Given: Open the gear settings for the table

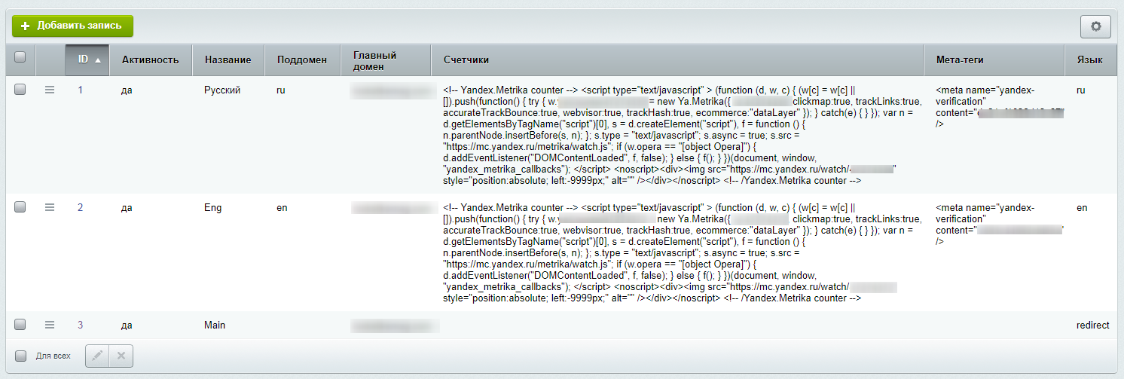Looking at the screenshot, I should click(1095, 26).
